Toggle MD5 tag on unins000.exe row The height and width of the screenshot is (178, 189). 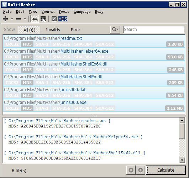click(x=27, y=108)
